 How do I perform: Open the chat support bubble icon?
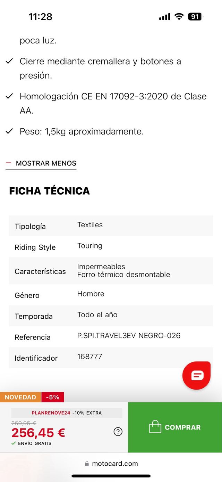[x=196, y=375]
